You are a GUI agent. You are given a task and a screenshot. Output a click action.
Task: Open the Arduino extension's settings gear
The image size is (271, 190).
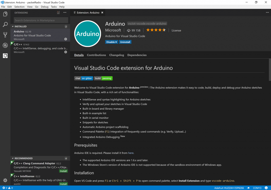click(x=65, y=39)
